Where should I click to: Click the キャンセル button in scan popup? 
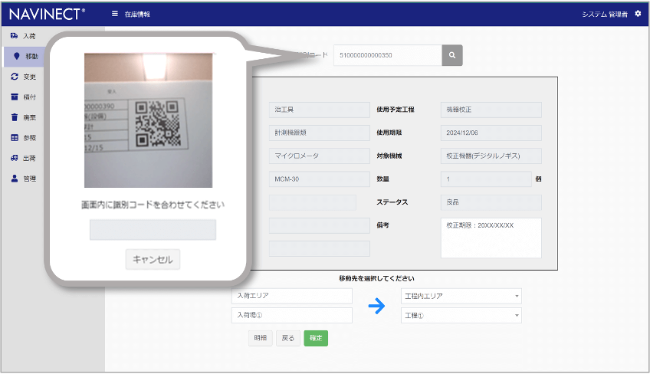click(x=153, y=260)
